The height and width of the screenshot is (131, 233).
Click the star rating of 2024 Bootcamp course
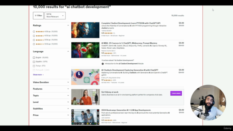coord(108,120)
